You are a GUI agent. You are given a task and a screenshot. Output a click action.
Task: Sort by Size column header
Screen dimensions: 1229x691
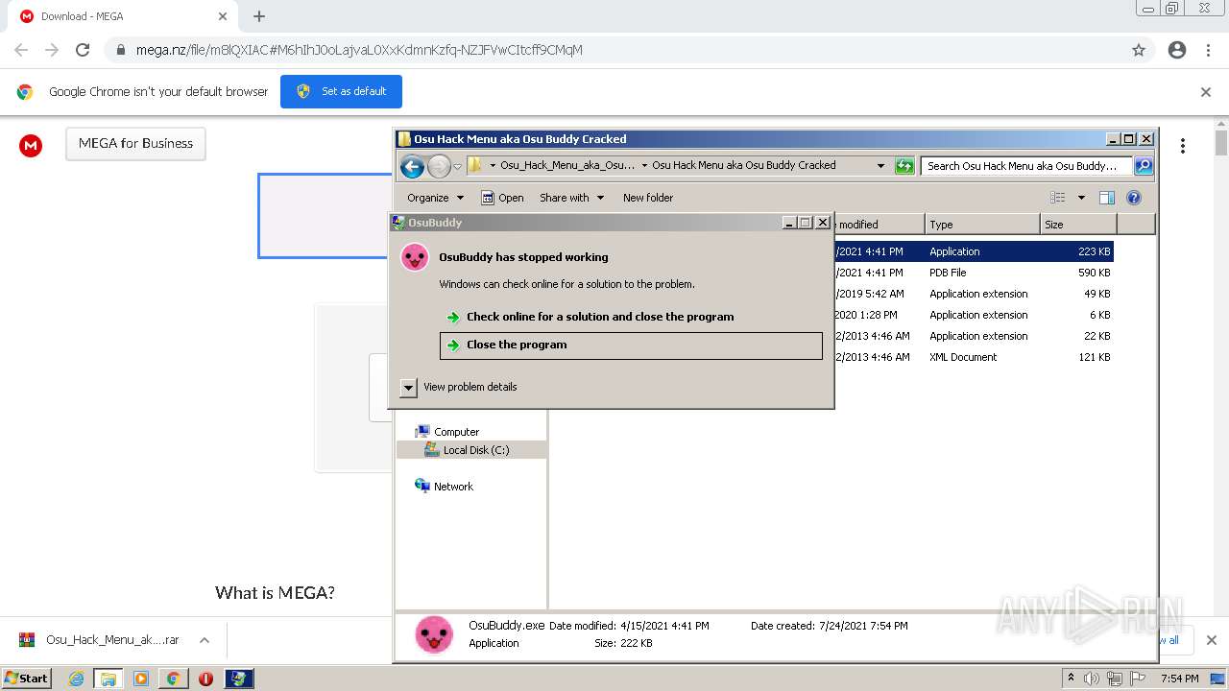(1078, 225)
